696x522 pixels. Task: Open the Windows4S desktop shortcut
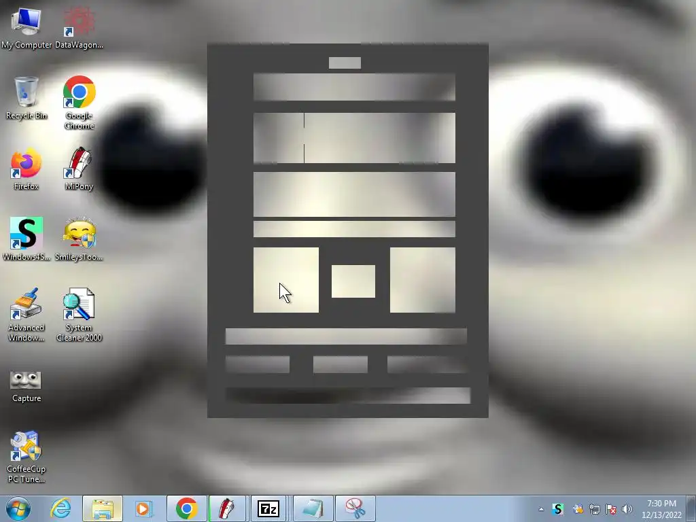tap(27, 239)
